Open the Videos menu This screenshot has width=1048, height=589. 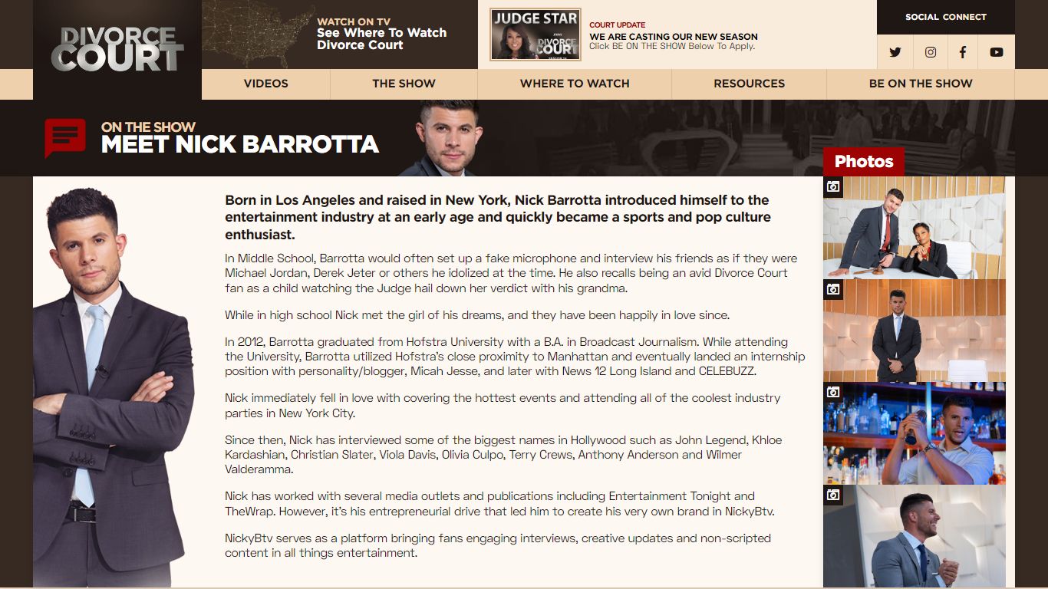(x=266, y=84)
